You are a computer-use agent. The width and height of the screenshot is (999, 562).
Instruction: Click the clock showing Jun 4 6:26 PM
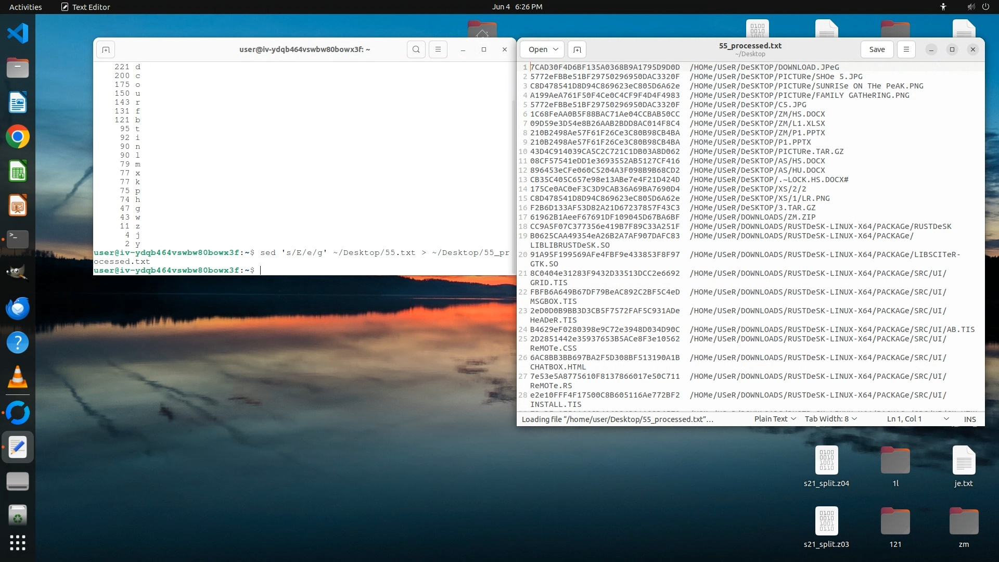coord(517,7)
